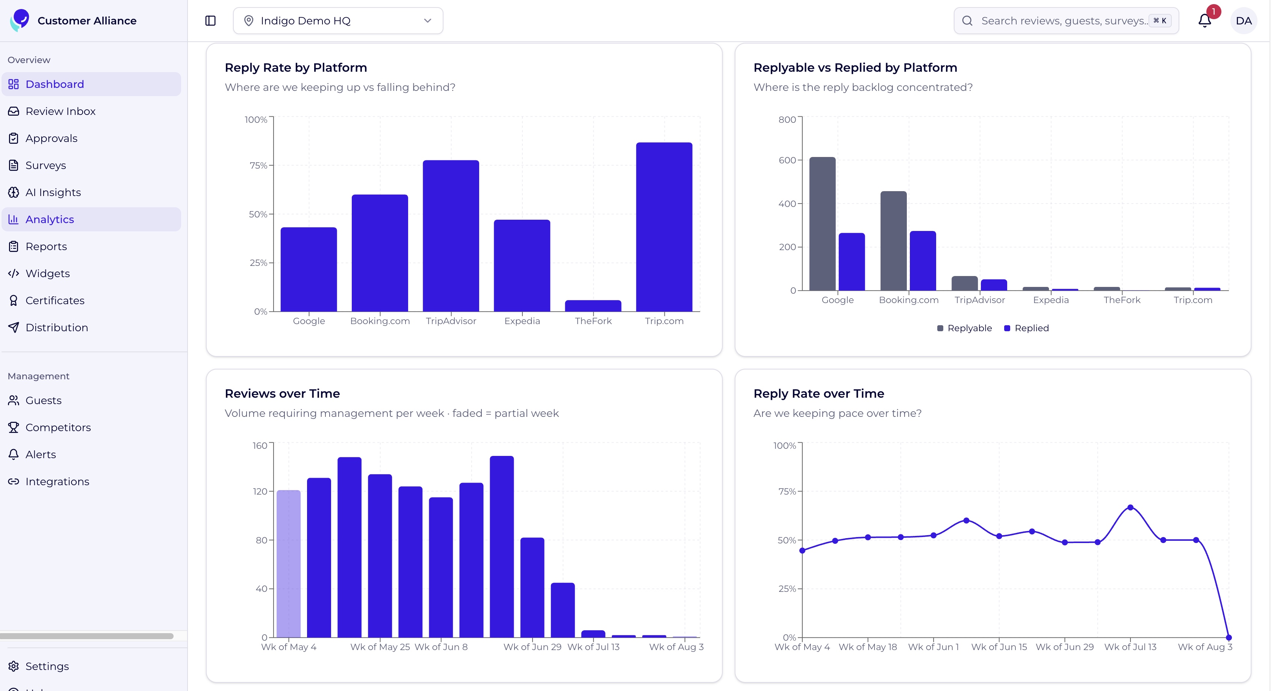Click the Trip.com reply rate bar

point(664,227)
